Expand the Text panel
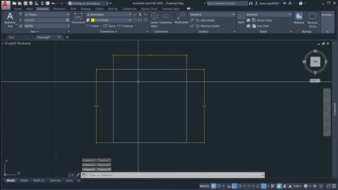This screenshot has height=190, width=338. (x=34, y=32)
